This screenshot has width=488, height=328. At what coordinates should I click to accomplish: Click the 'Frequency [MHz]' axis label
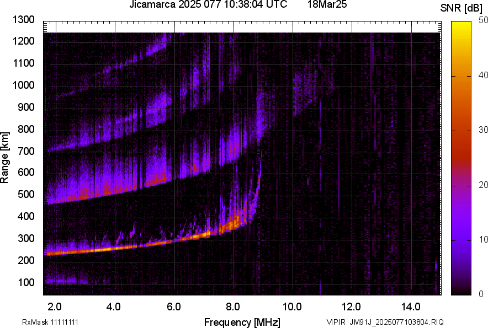point(242,322)
